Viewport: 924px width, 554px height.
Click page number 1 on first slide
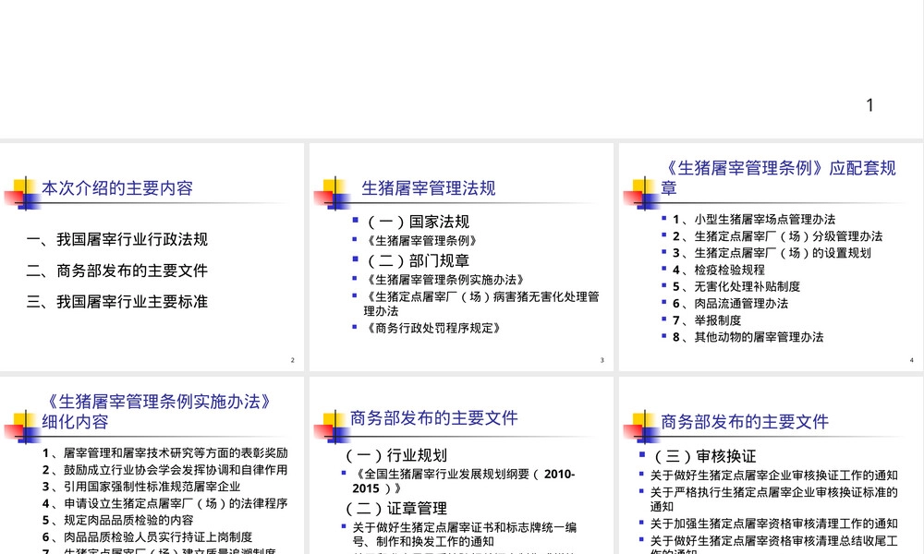tap(869, 104)
